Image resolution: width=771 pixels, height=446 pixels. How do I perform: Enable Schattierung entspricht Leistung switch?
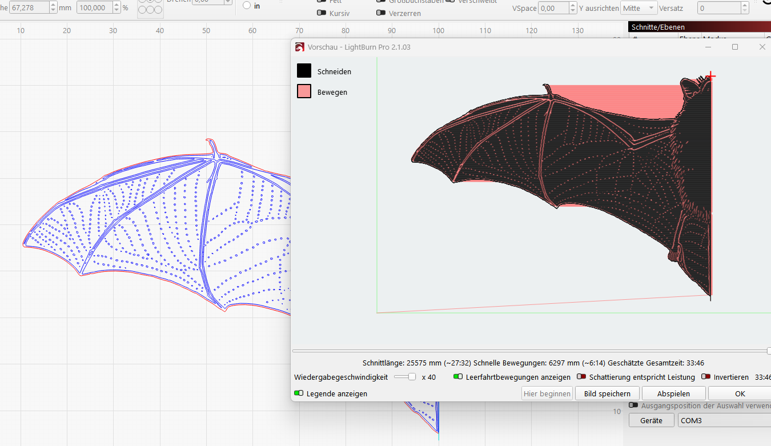(x=581, y=377)
